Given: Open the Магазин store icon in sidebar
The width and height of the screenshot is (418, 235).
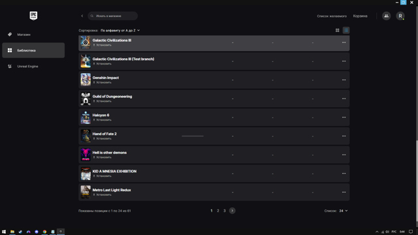Looking at the screenshot, I should [x=10, y=35].
